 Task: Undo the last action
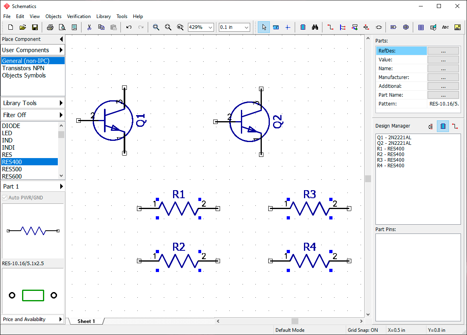pyautogui.click(x=128, y=27)
